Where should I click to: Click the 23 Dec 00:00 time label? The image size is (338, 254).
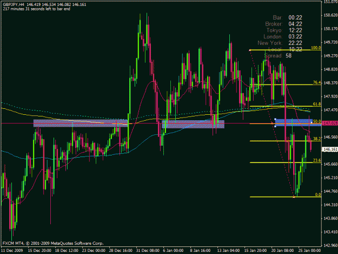[x=94, y=251]
